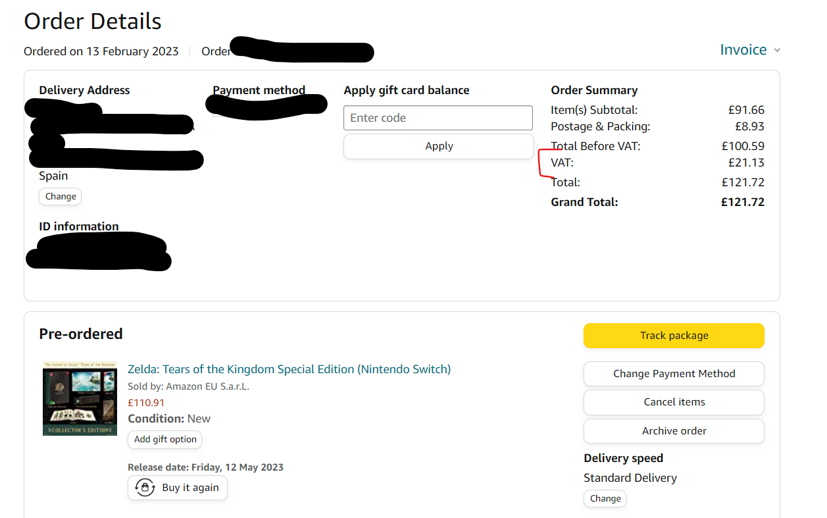Change the delivery address

pyautogui.click(x=61, y=196)
